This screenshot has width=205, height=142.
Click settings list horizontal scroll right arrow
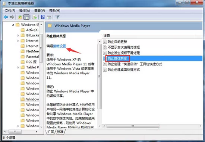(200, 126)
